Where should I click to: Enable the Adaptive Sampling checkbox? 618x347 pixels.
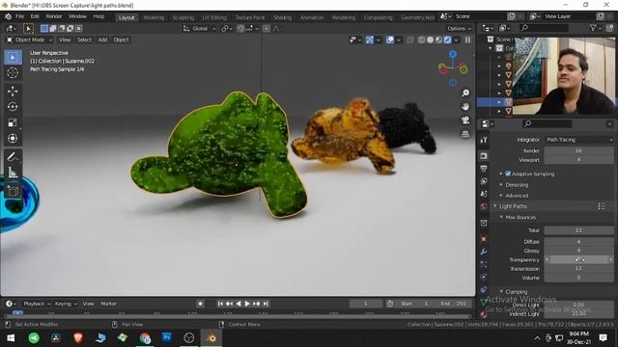click(508, 173)
